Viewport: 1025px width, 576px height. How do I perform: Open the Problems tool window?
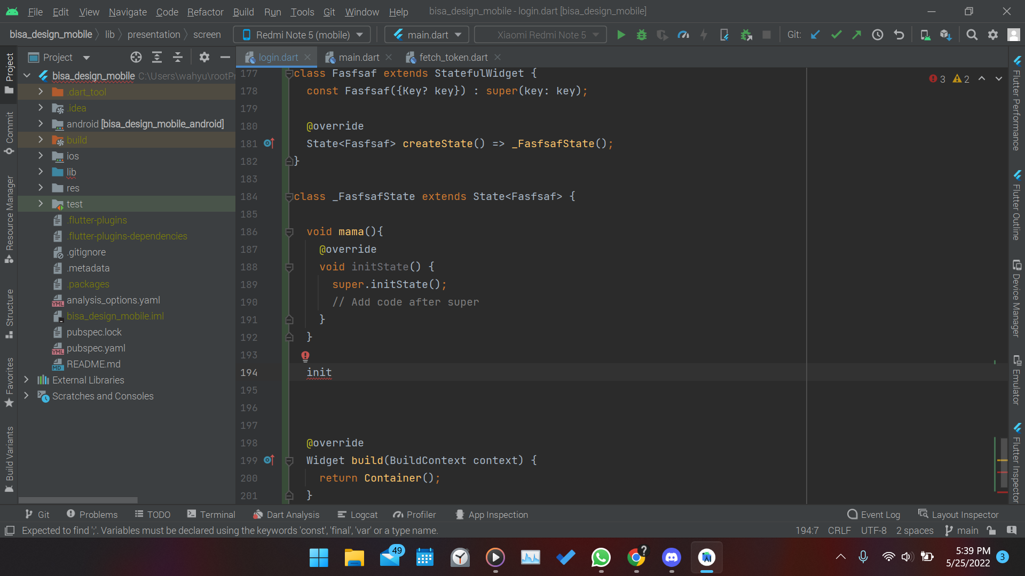pos(92,514)
